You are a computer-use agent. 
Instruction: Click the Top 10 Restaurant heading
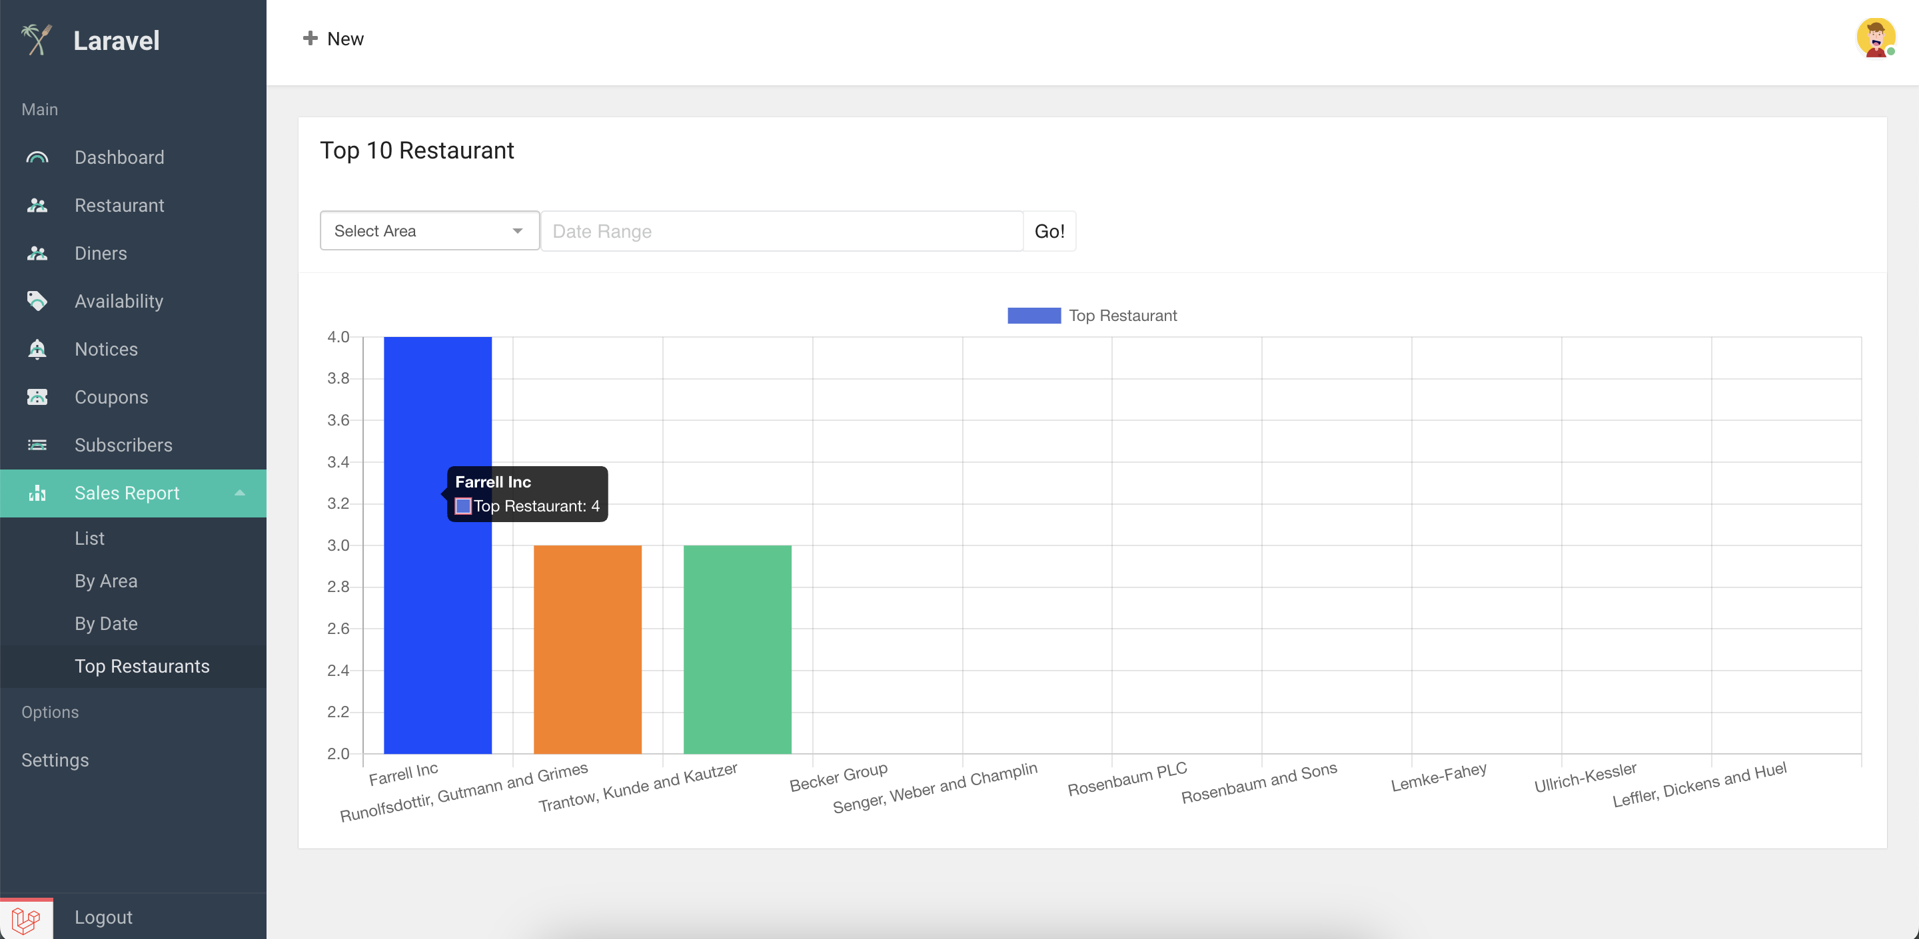417,151
